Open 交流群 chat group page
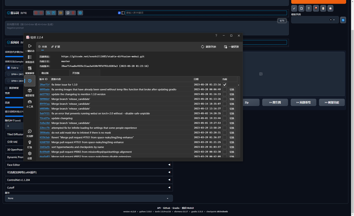Screen dimensions: 354x216 coord(30,133)
